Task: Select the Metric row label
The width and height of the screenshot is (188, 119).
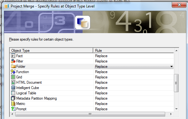Action: coord(21,104)
